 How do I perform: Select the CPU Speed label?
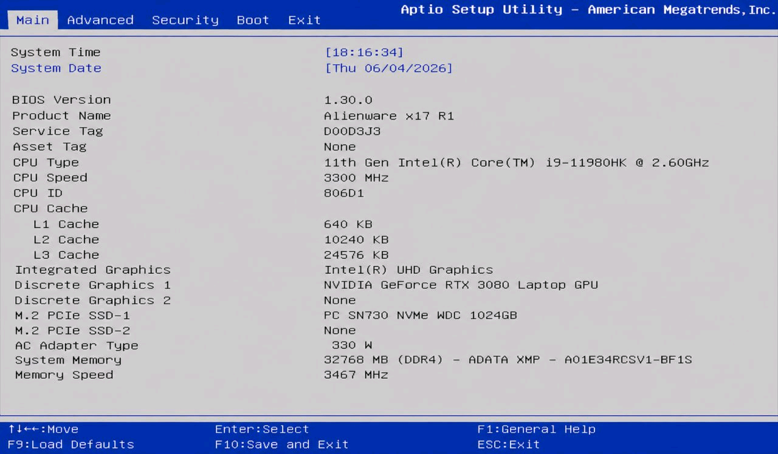coord(50,177)
